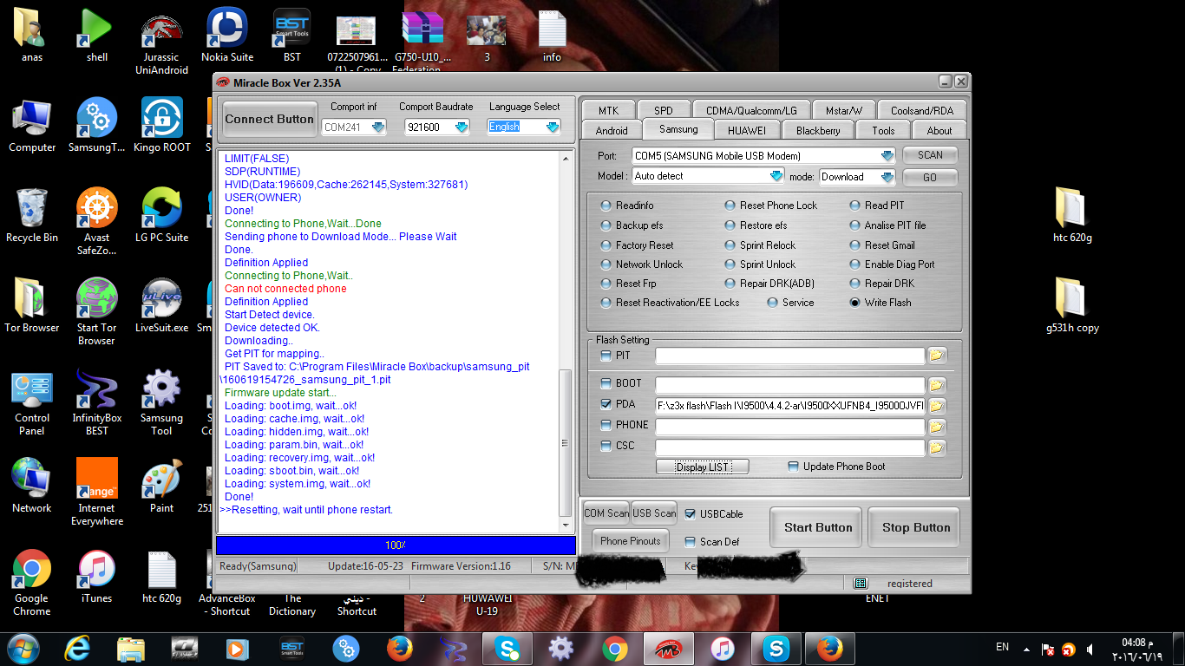Open the HUAWEI tab
The height and width of the screenshot is (666, 1185).
[746, 130]
